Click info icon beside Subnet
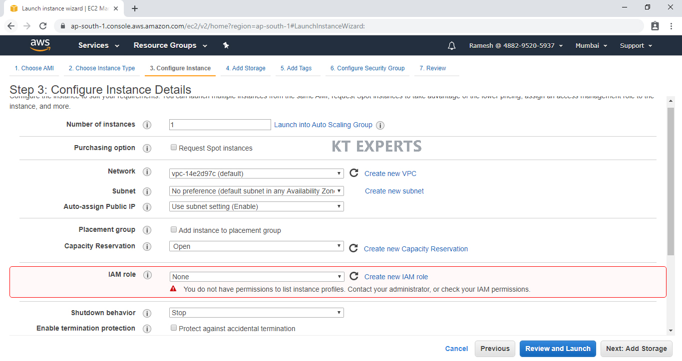 point(147,191)
